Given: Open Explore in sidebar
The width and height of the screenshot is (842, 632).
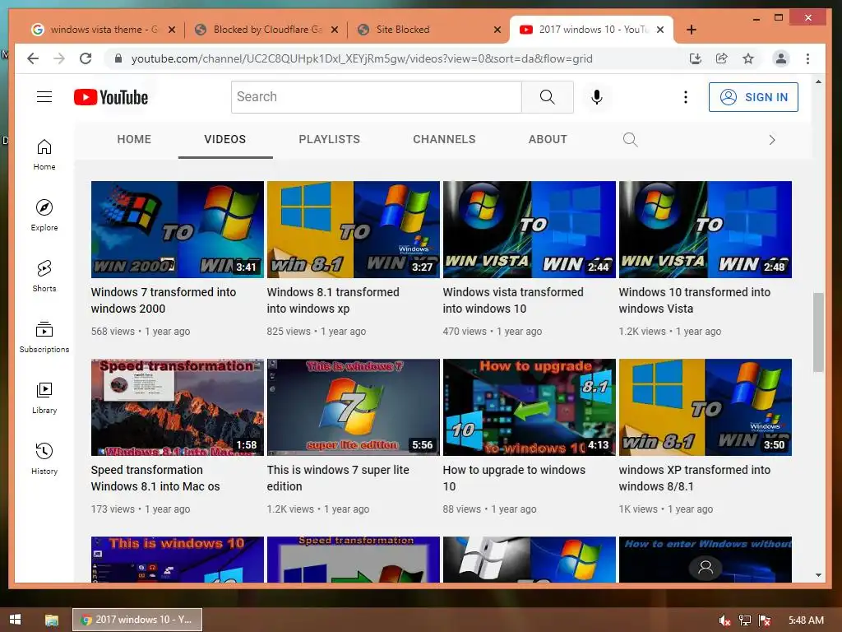Looking at the screenshot, I should tap(44, 216).
